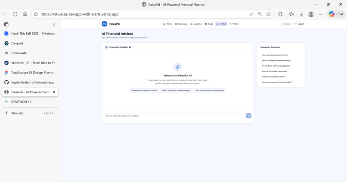View site information lock icon

36,14
